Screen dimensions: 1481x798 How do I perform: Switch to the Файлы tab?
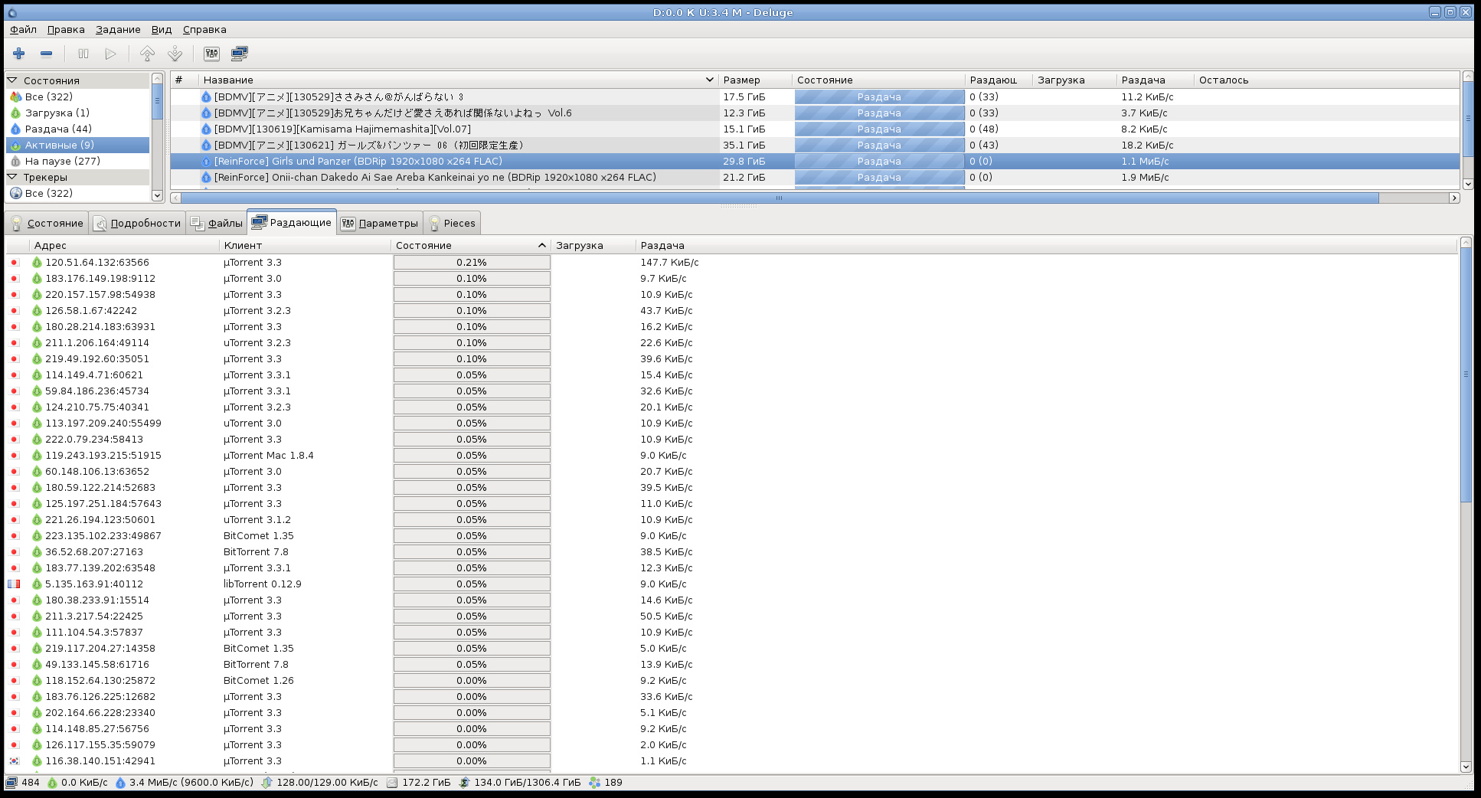[x=217, y=224]
